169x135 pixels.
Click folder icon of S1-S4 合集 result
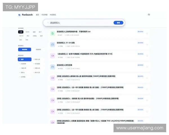(x=53, y=44)
